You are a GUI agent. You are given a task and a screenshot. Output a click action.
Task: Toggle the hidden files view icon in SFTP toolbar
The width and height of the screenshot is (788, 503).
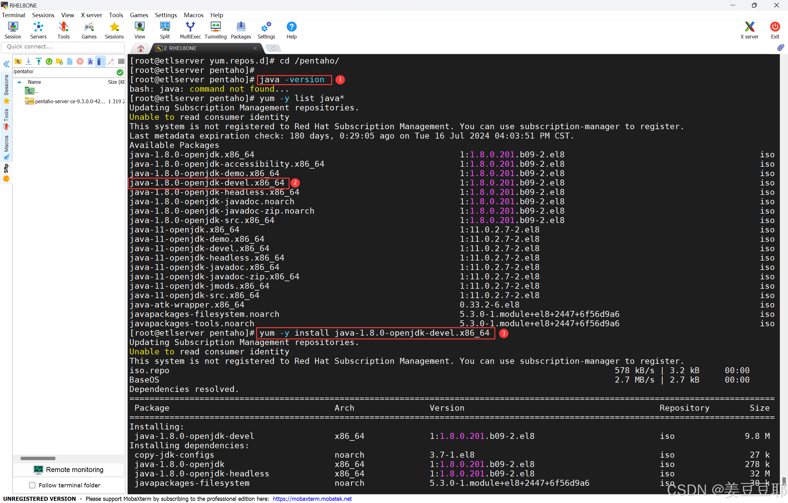point(100,62)
